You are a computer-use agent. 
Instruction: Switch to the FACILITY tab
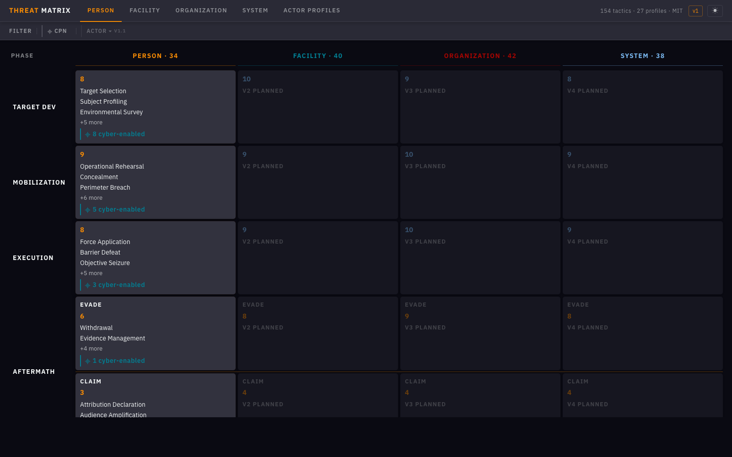pyautogui.click(x=145, y=11)
